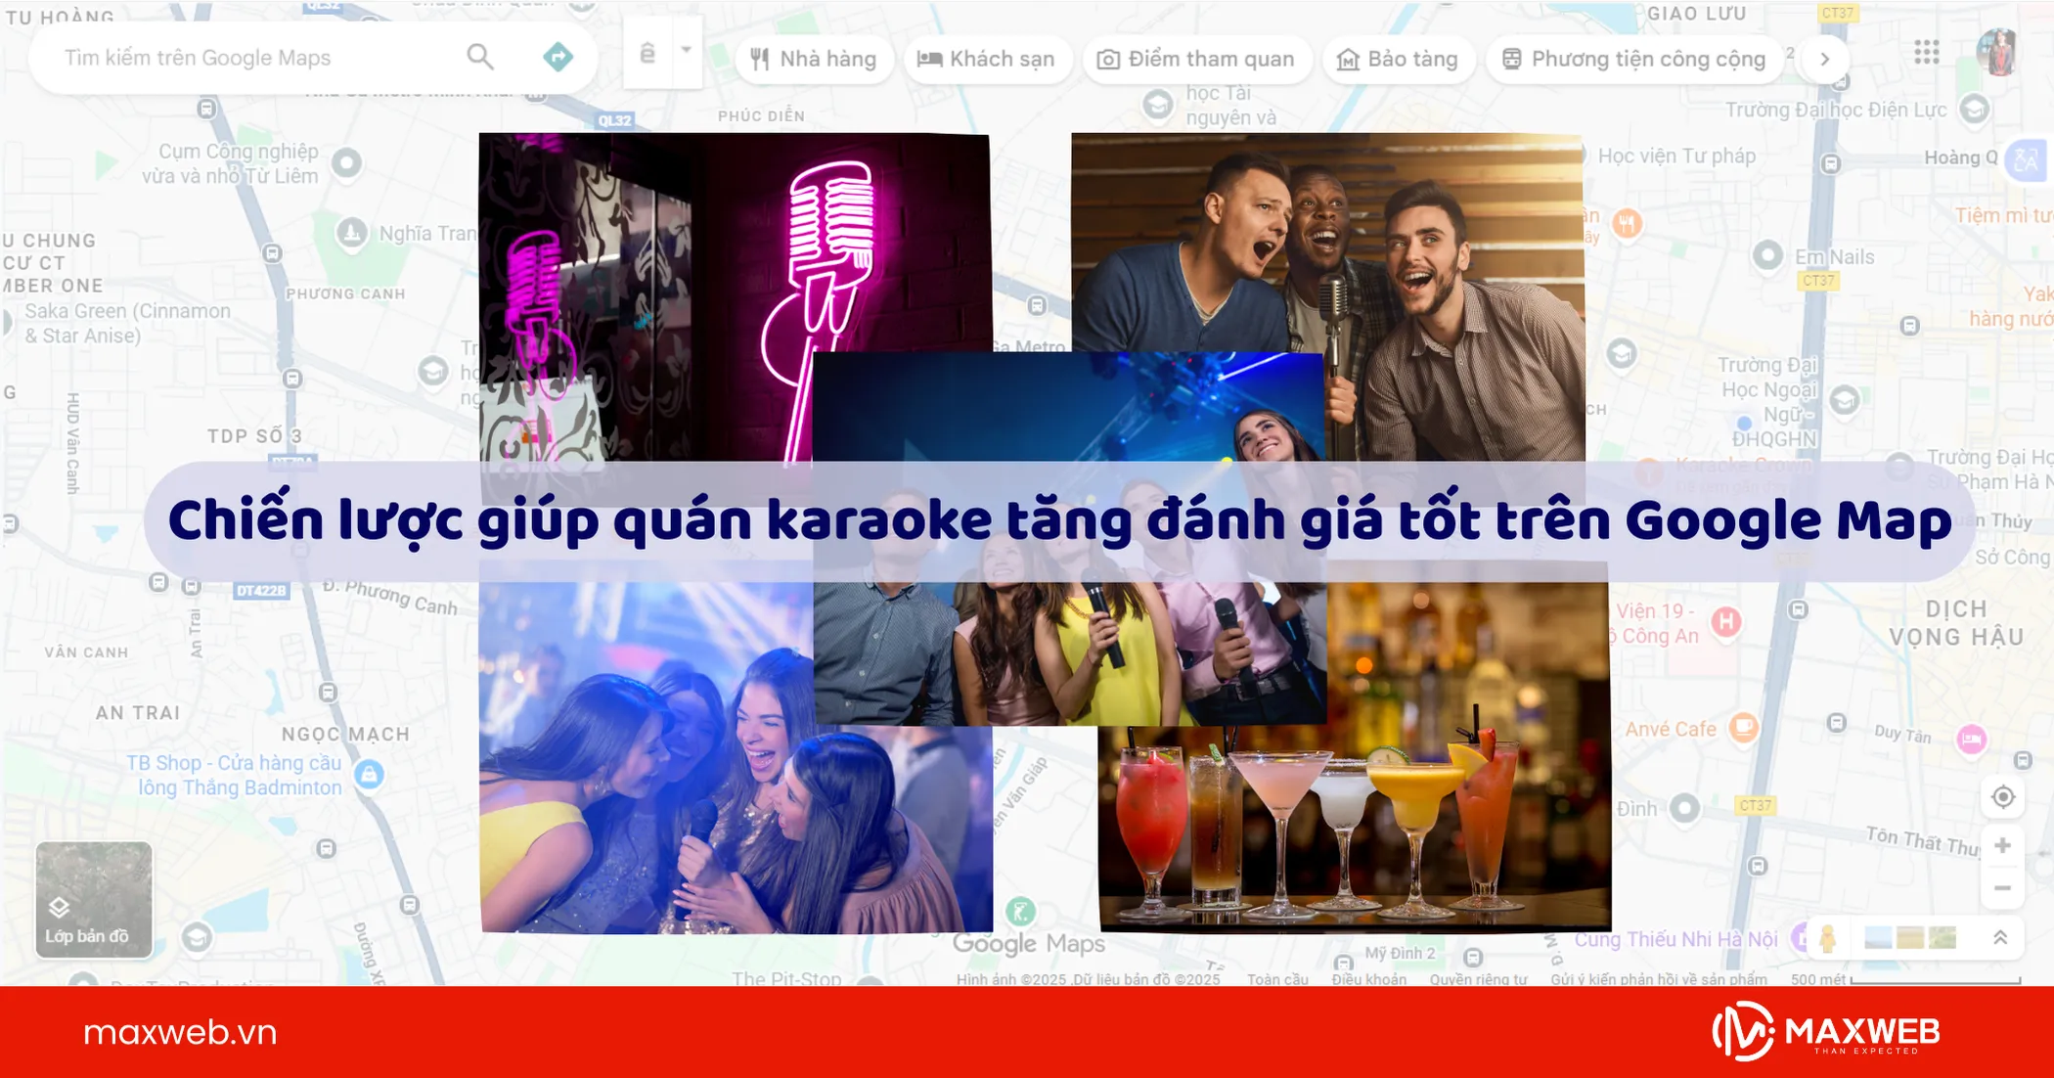Click the profile avatar in the top corner
The width and height of the screenshot is (2054, 1078).
(1998, 54)
